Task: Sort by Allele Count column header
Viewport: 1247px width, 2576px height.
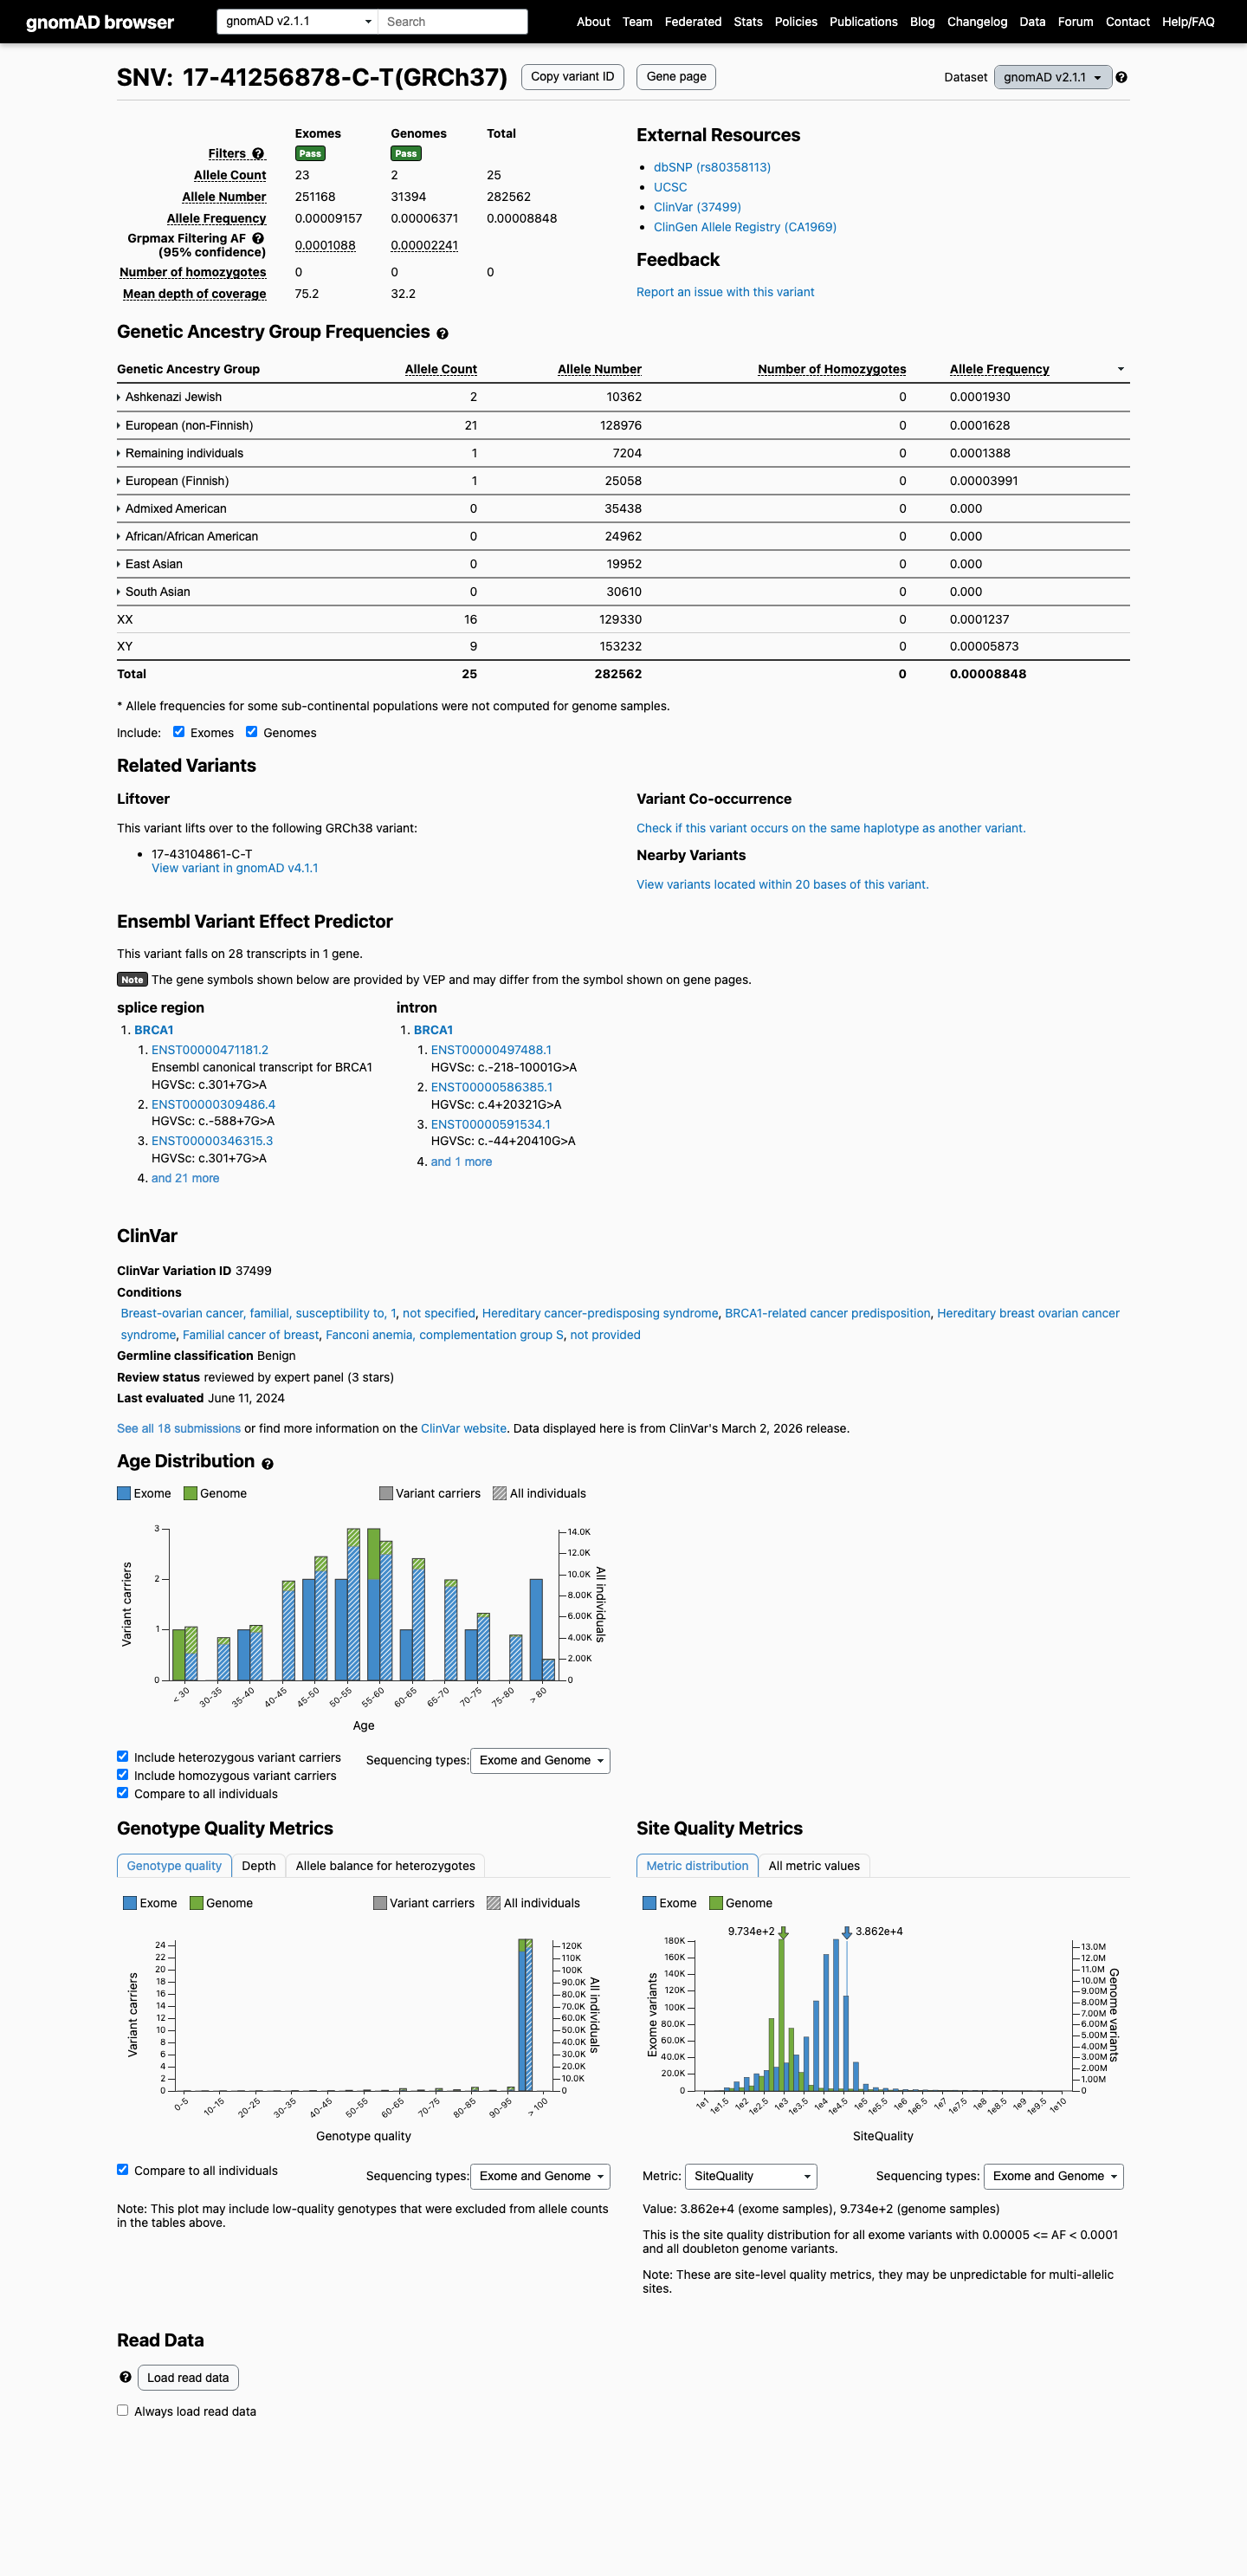Action: [441, 369]
